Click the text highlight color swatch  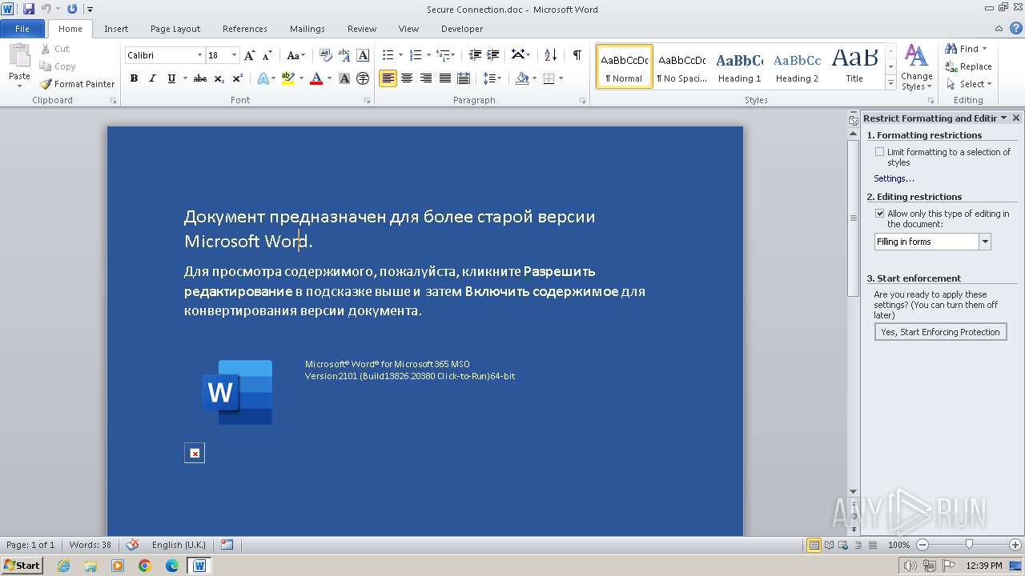(x=288, y=78)
